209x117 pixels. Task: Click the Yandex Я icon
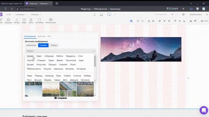pos(6,9)
